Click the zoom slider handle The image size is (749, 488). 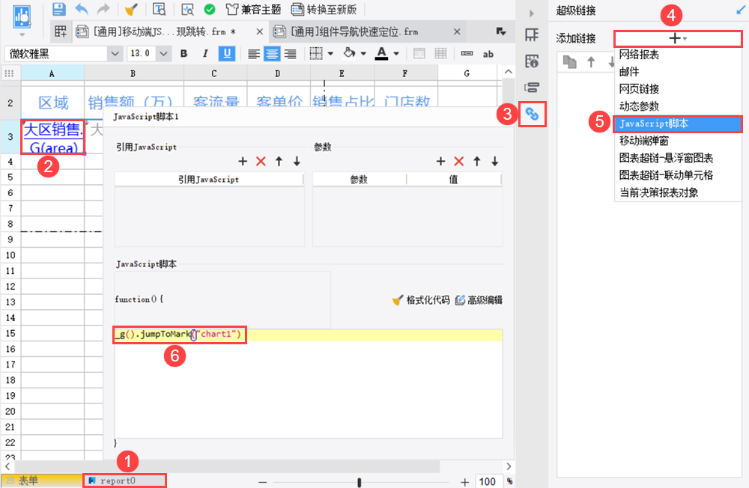pyautogui.click(x=359, y=482)
